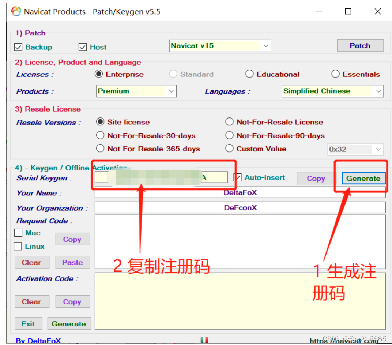
Task: Click the Italian flag icon at bottom
Action: click(x=204, y=340)
